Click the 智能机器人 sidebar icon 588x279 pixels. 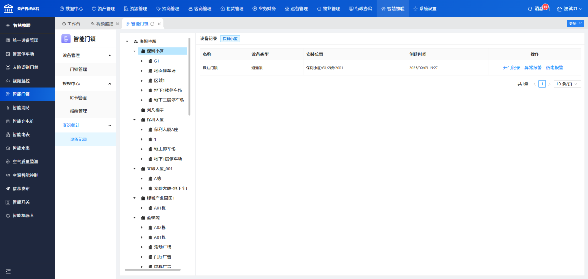(8, 216)
